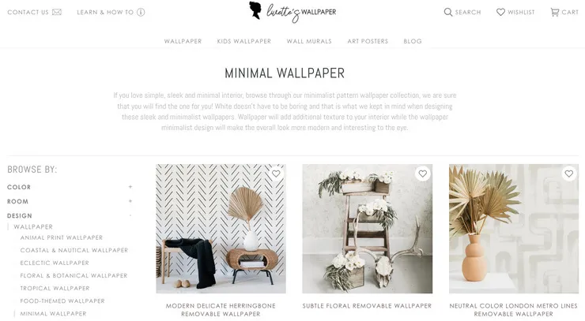Add Herringbone wallpaper to wishlist via heart

coord(276,174)
